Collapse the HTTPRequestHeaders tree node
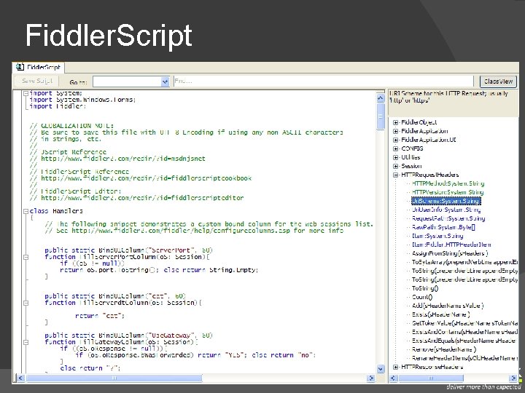 click(395, 175)
